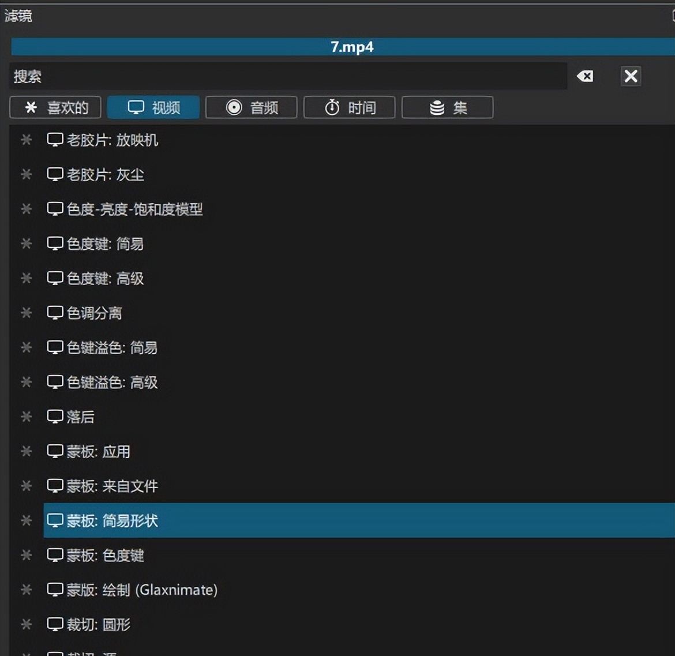Click the clock icon on the 时间 tab
This screenshot has height=656, width=675.
point(332,107)
